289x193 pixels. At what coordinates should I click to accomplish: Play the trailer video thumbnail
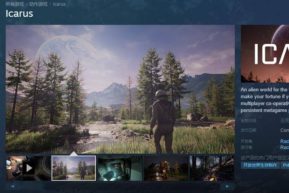pos(29,169)
